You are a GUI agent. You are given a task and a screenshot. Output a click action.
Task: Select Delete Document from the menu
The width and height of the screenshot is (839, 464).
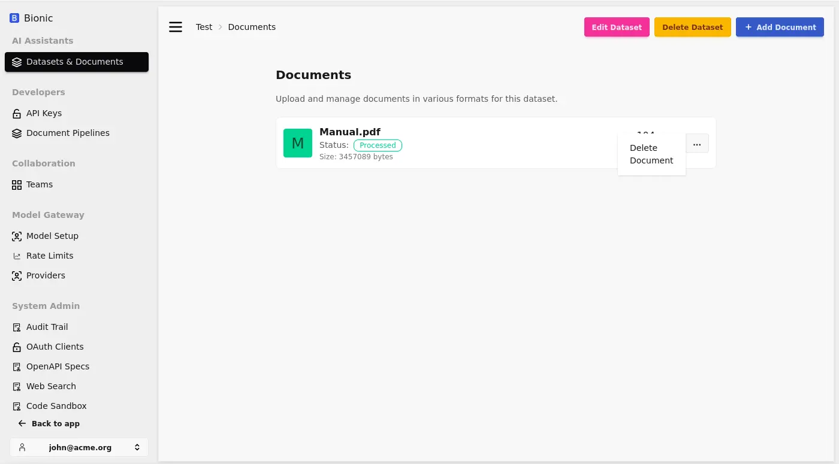pyautogui.click(x=651, y=154)
